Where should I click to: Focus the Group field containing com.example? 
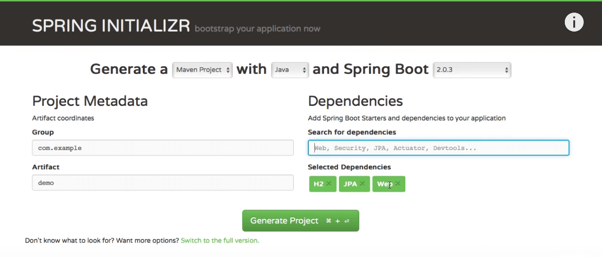click(163, 148)
